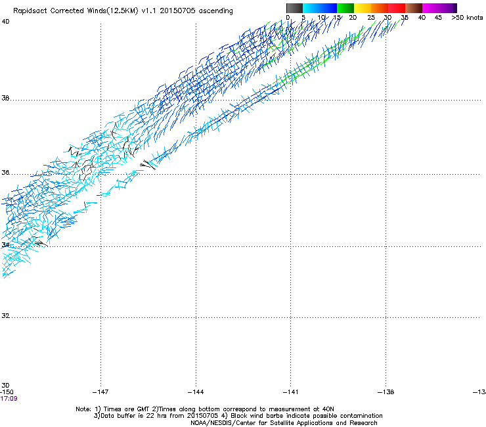Click the latitude label 36

5,172
